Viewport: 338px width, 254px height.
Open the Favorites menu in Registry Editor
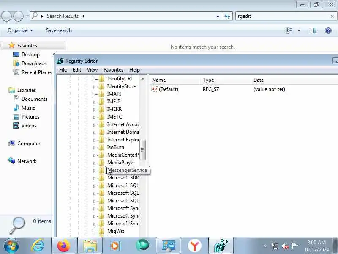[113, 70]
